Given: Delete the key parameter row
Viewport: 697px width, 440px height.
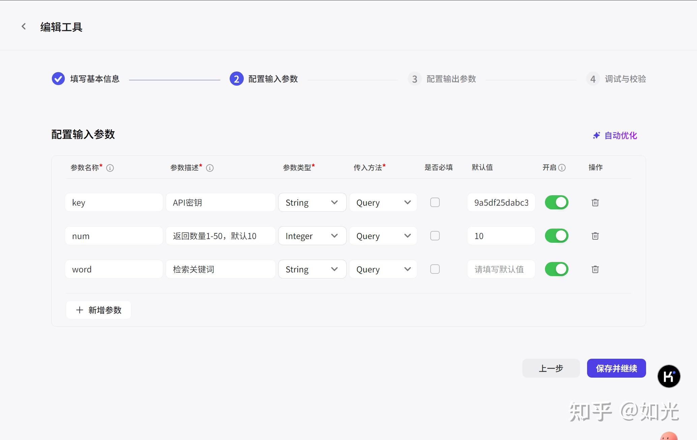Looking at the screenshot, I should click(x=595, y=203).
